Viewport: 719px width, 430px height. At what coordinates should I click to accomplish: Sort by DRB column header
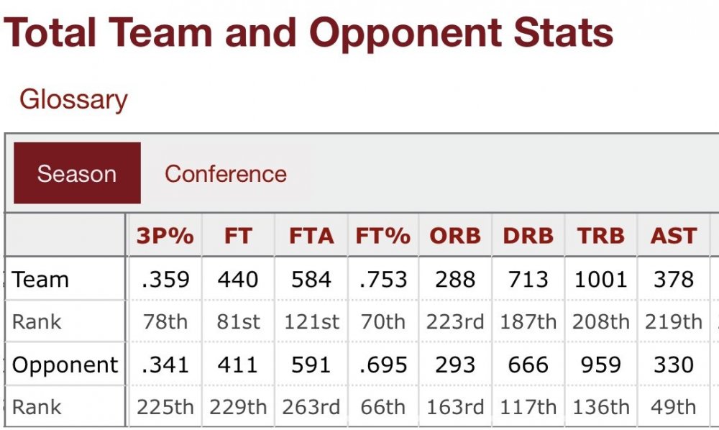[x=528, y=236]
